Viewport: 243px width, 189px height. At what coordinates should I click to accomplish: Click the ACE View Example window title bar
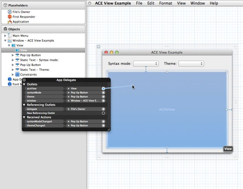pos(167,52)
